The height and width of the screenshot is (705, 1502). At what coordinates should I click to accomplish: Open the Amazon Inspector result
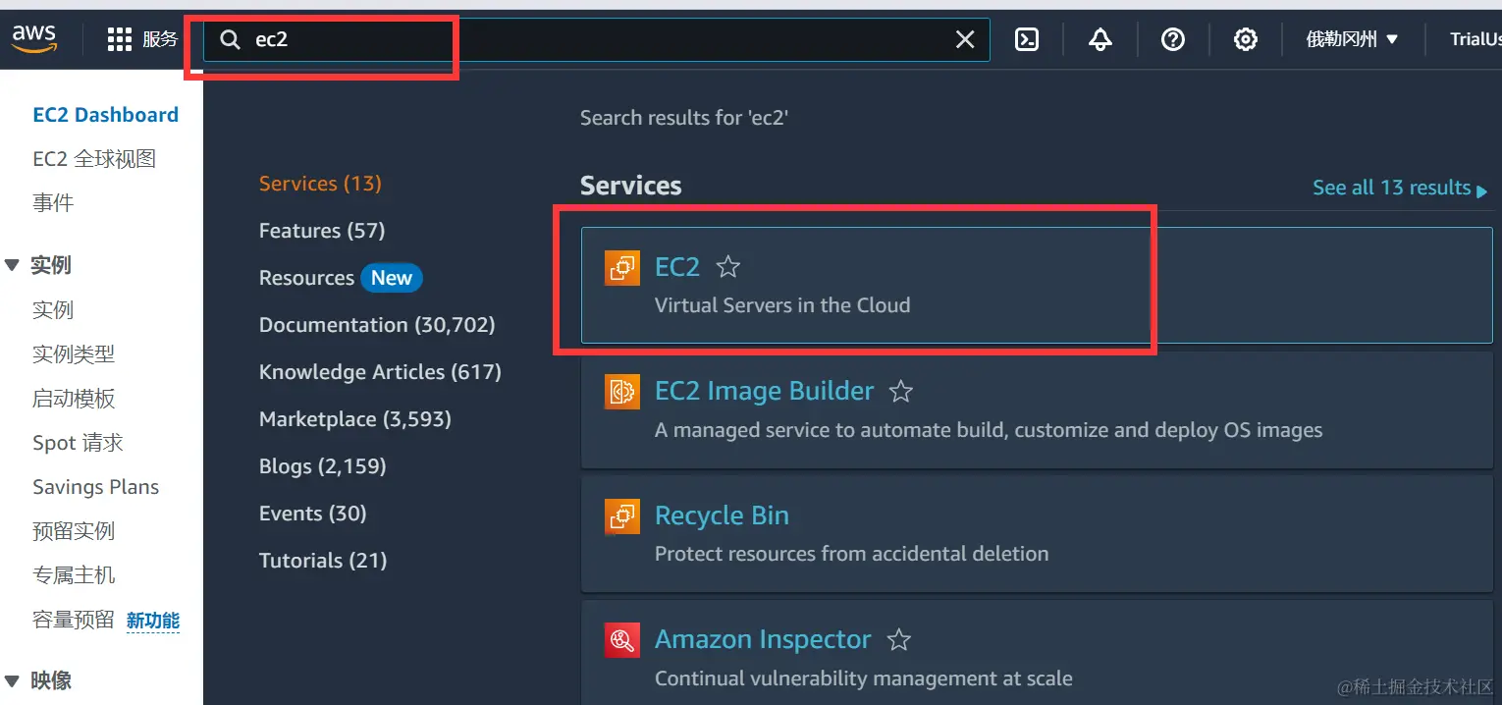pos(763,639)
